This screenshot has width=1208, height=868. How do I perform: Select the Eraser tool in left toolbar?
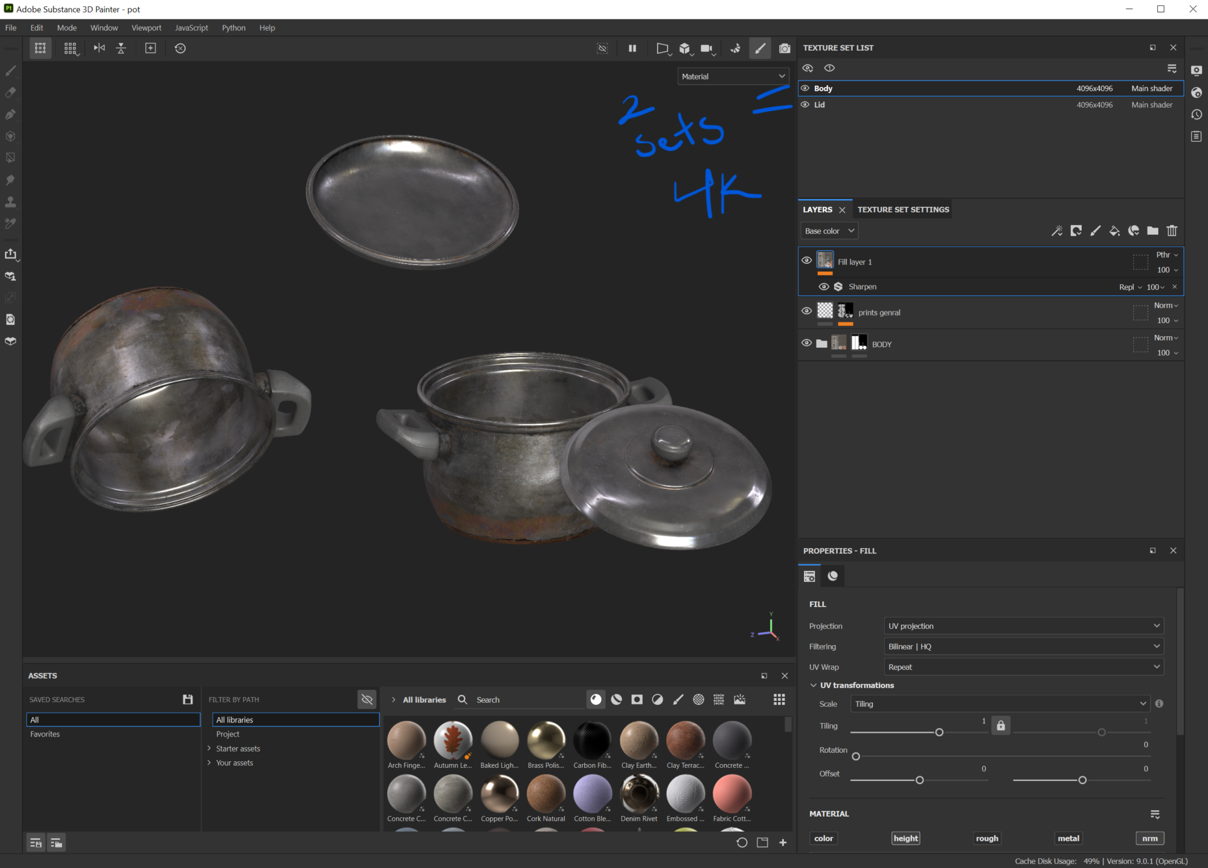click(x=10, y=93)
